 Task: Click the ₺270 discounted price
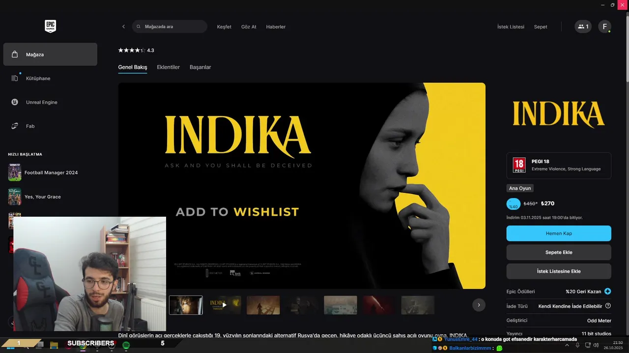pos(547,203)
